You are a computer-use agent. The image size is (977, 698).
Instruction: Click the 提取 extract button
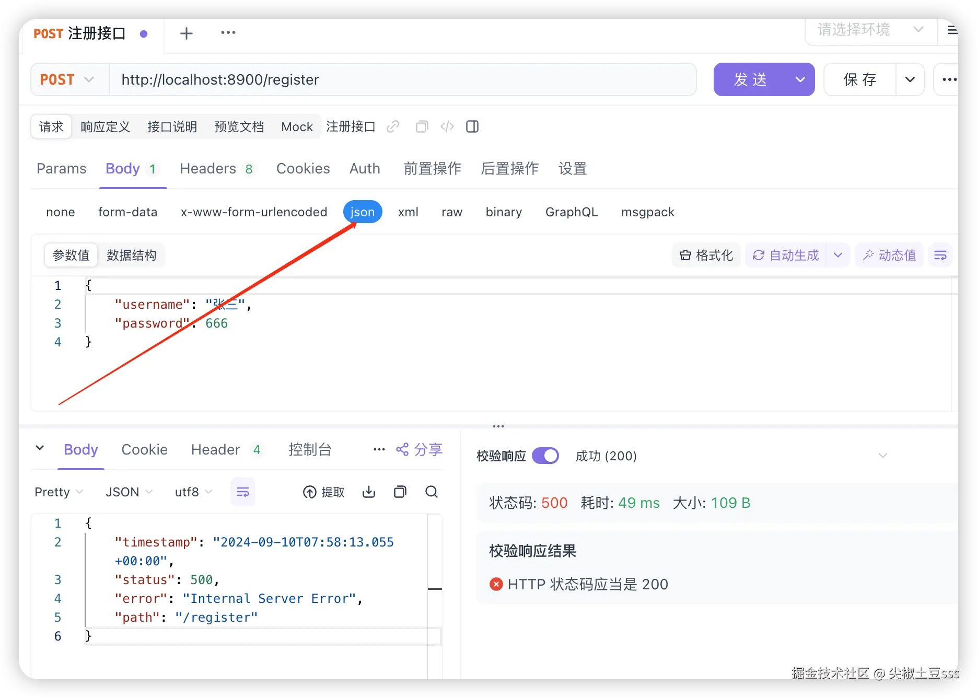324,492
